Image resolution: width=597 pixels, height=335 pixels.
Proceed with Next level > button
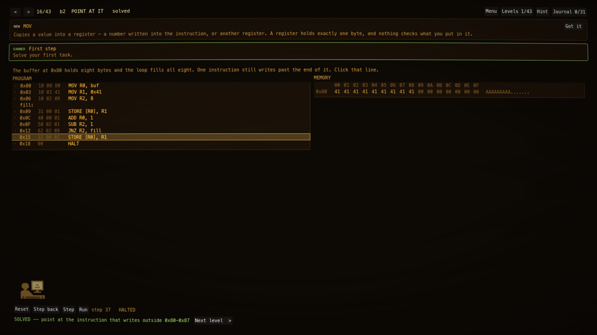click(x=213, y=320)
